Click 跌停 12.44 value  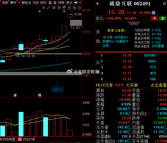pos(162,118)
